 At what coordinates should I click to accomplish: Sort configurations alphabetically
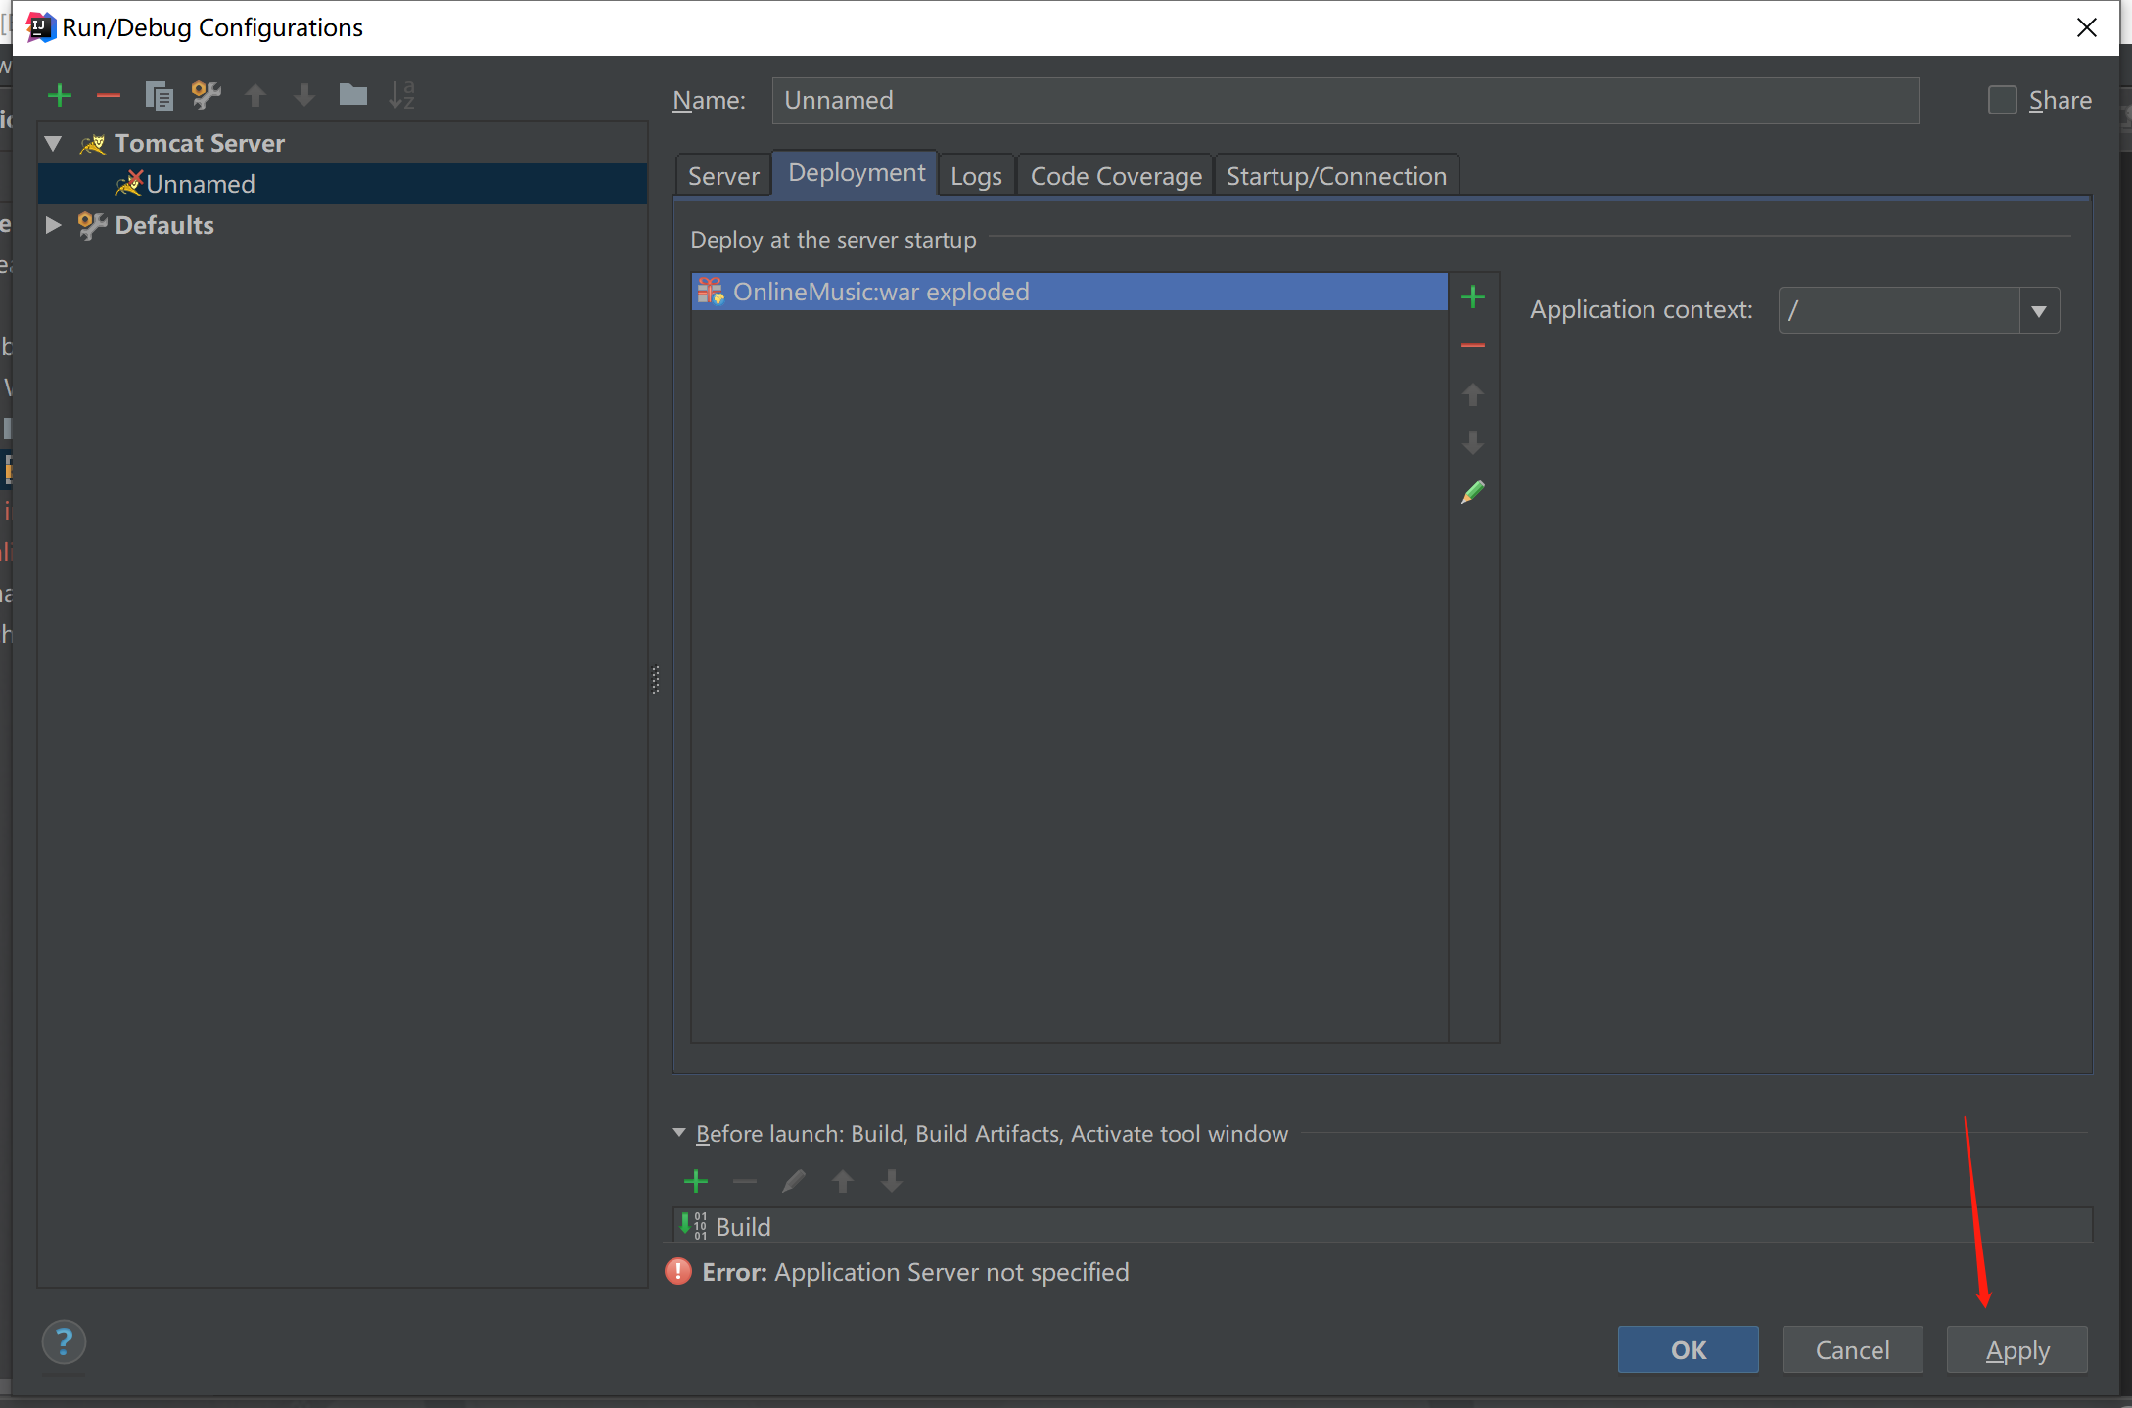coord(401,95)
